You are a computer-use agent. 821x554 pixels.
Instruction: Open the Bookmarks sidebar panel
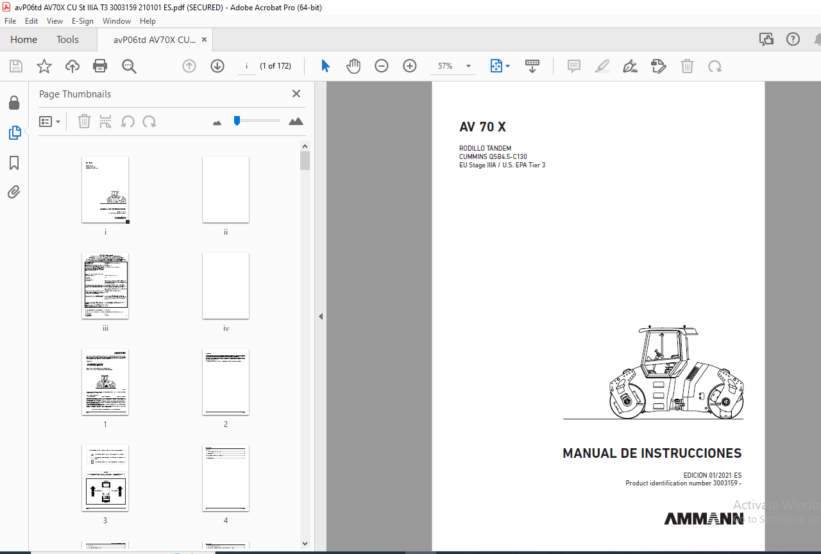click(14, 163)
